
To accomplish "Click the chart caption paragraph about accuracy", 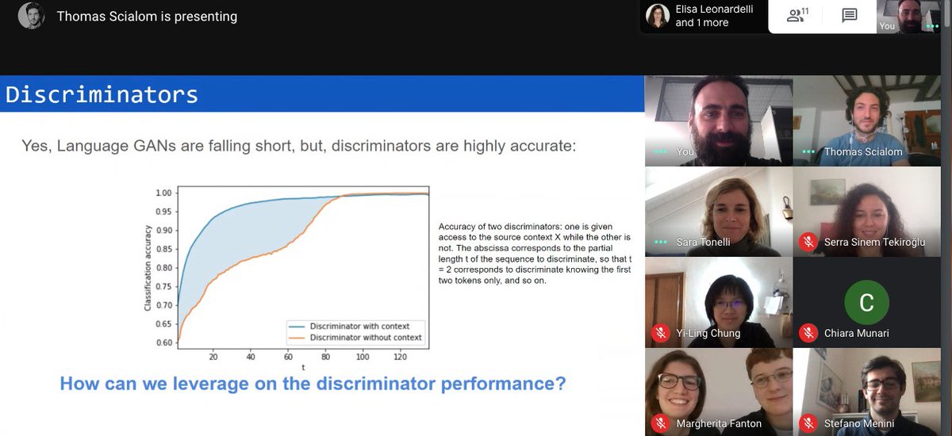I will pyautogui.click(x=535, y=254).
